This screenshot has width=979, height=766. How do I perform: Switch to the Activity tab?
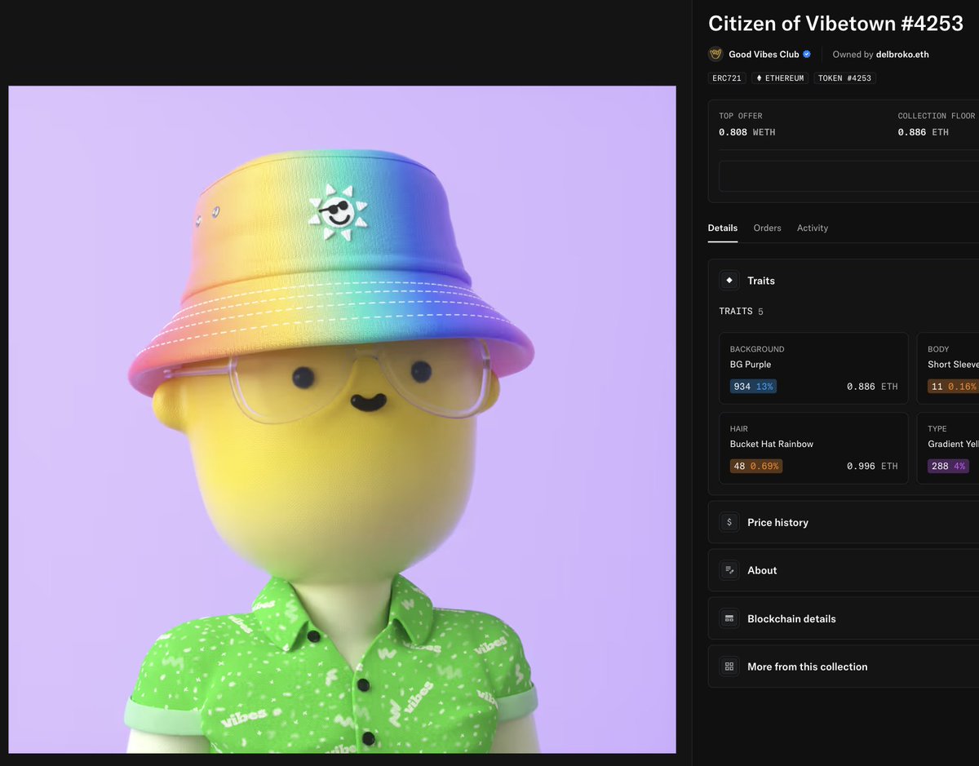tap(813, 228)
